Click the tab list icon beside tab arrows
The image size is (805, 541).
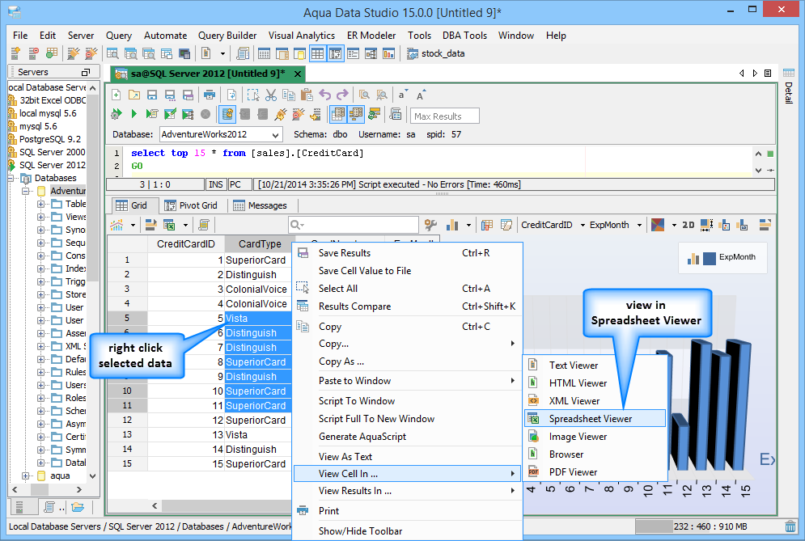point(768,74)
